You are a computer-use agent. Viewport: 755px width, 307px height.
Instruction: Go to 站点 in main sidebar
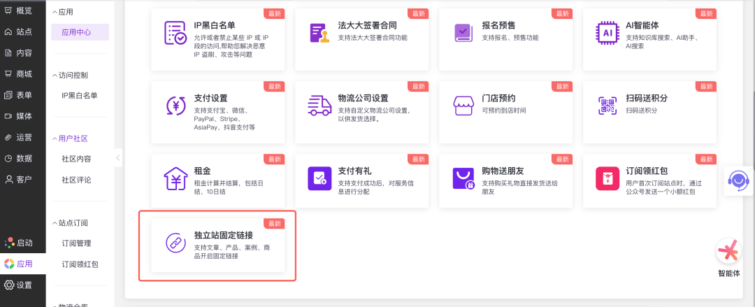[x=19, y=31]
